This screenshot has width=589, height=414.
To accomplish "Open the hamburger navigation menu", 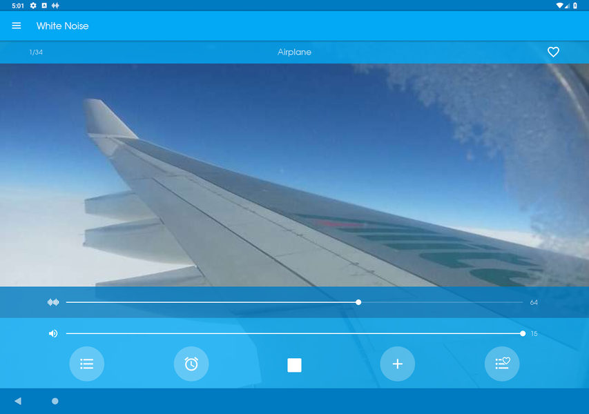I will click(17, 26).
